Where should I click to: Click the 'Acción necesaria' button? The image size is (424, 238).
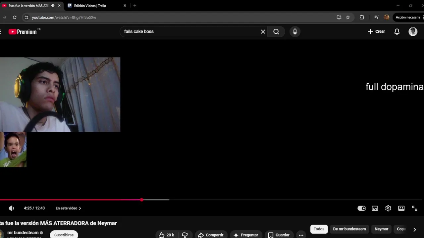click(408, 17)
